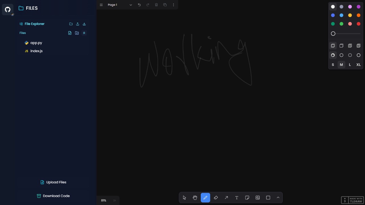
Task: Select the blue color swatch
Action: tap(333, 15)
